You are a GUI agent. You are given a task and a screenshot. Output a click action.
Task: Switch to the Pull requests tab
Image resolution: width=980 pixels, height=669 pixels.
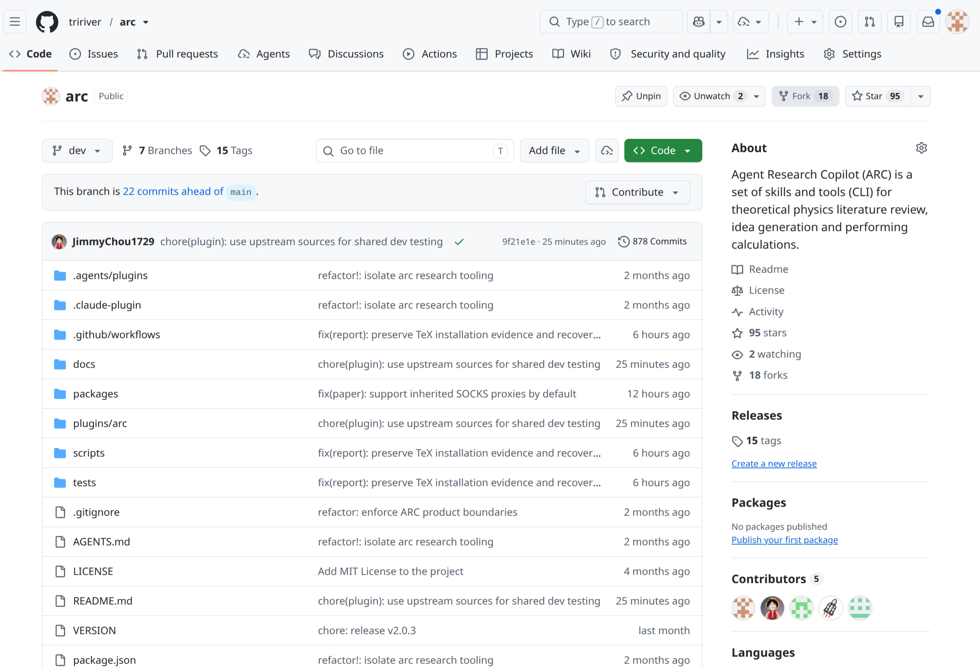(178, 54)
